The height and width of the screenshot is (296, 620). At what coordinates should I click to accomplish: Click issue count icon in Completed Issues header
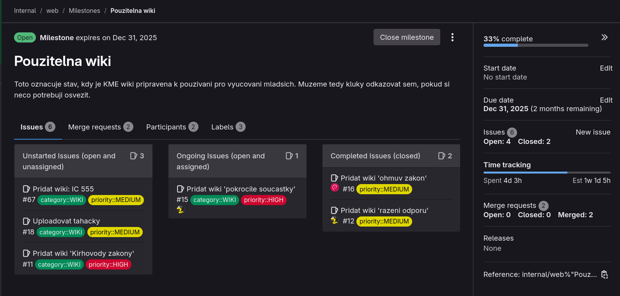click(441, 156)
